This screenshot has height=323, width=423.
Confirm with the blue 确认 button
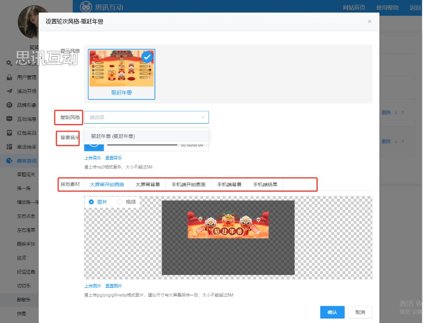click(x=332, y=312)
